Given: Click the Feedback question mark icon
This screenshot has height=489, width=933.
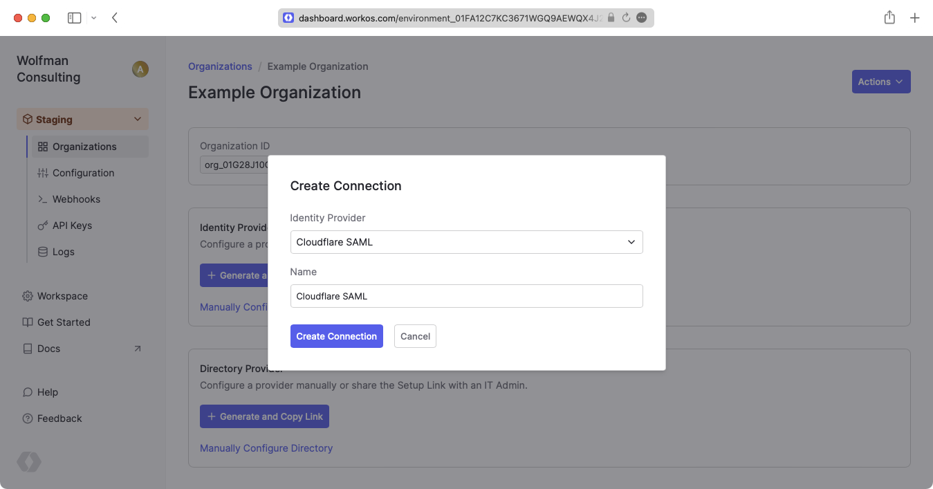Looking at the screenshot, I should click(28, 418).
